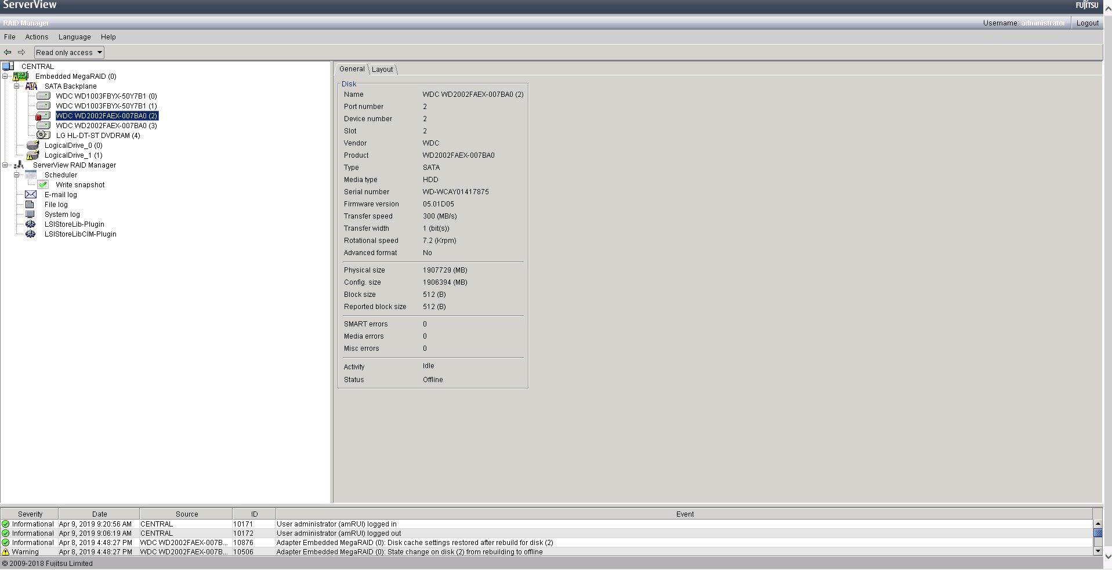Image resolution: width=1112 pixels, height=570 pixels.
Task: Click the Physical size 1907729 (MB) value
Action: tap(445, 270)
